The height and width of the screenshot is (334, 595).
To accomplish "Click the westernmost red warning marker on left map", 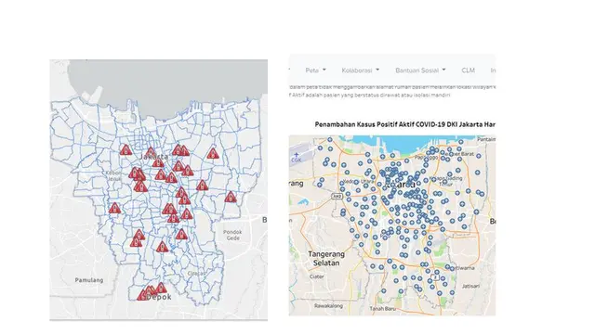I will [x=114, y=208].
